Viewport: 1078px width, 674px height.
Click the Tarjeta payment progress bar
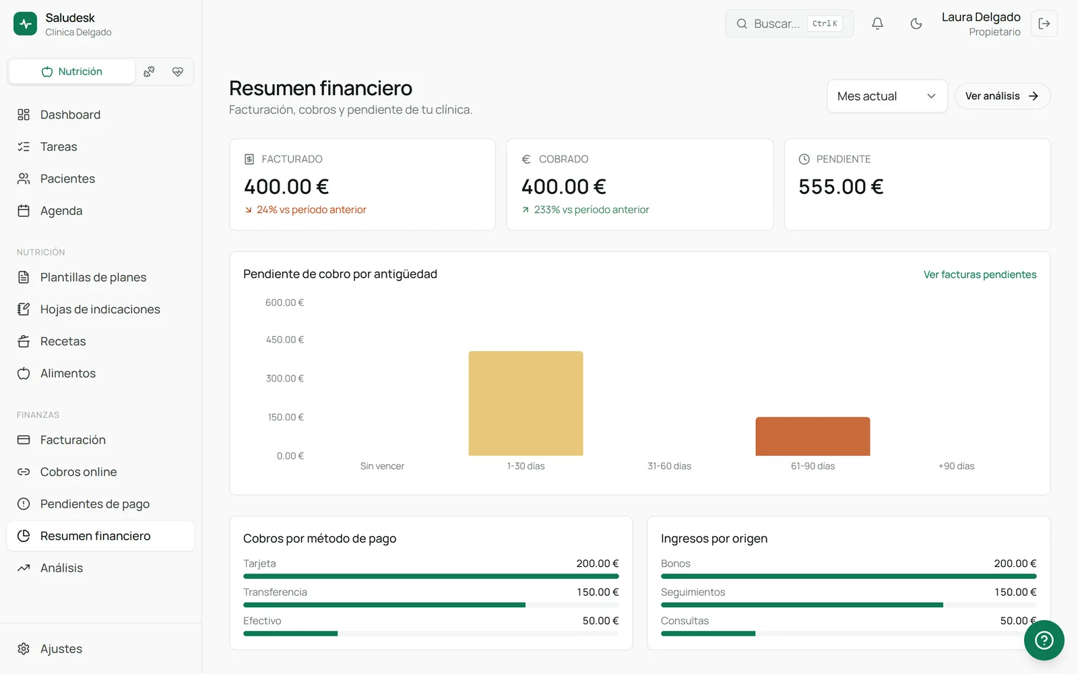point(431,576)
